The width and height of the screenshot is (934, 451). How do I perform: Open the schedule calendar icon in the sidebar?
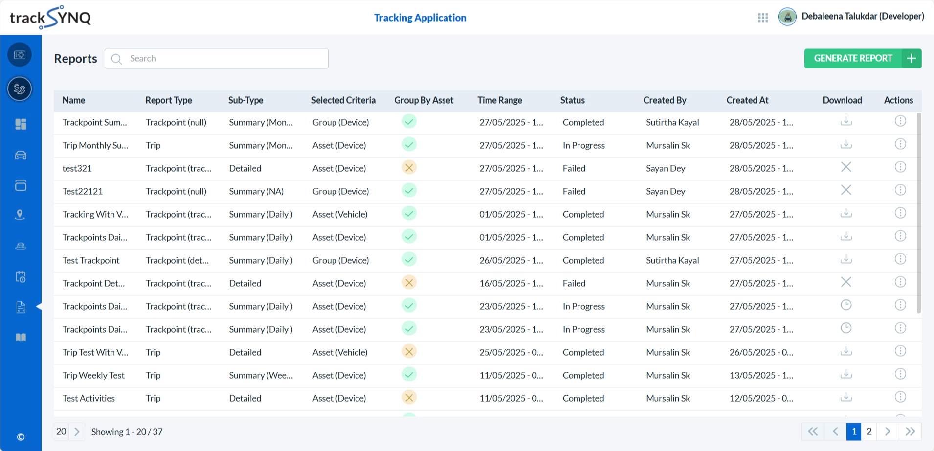[x=20, y=277]
